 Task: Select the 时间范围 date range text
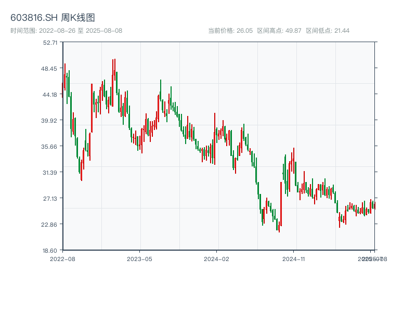point(66,31)
